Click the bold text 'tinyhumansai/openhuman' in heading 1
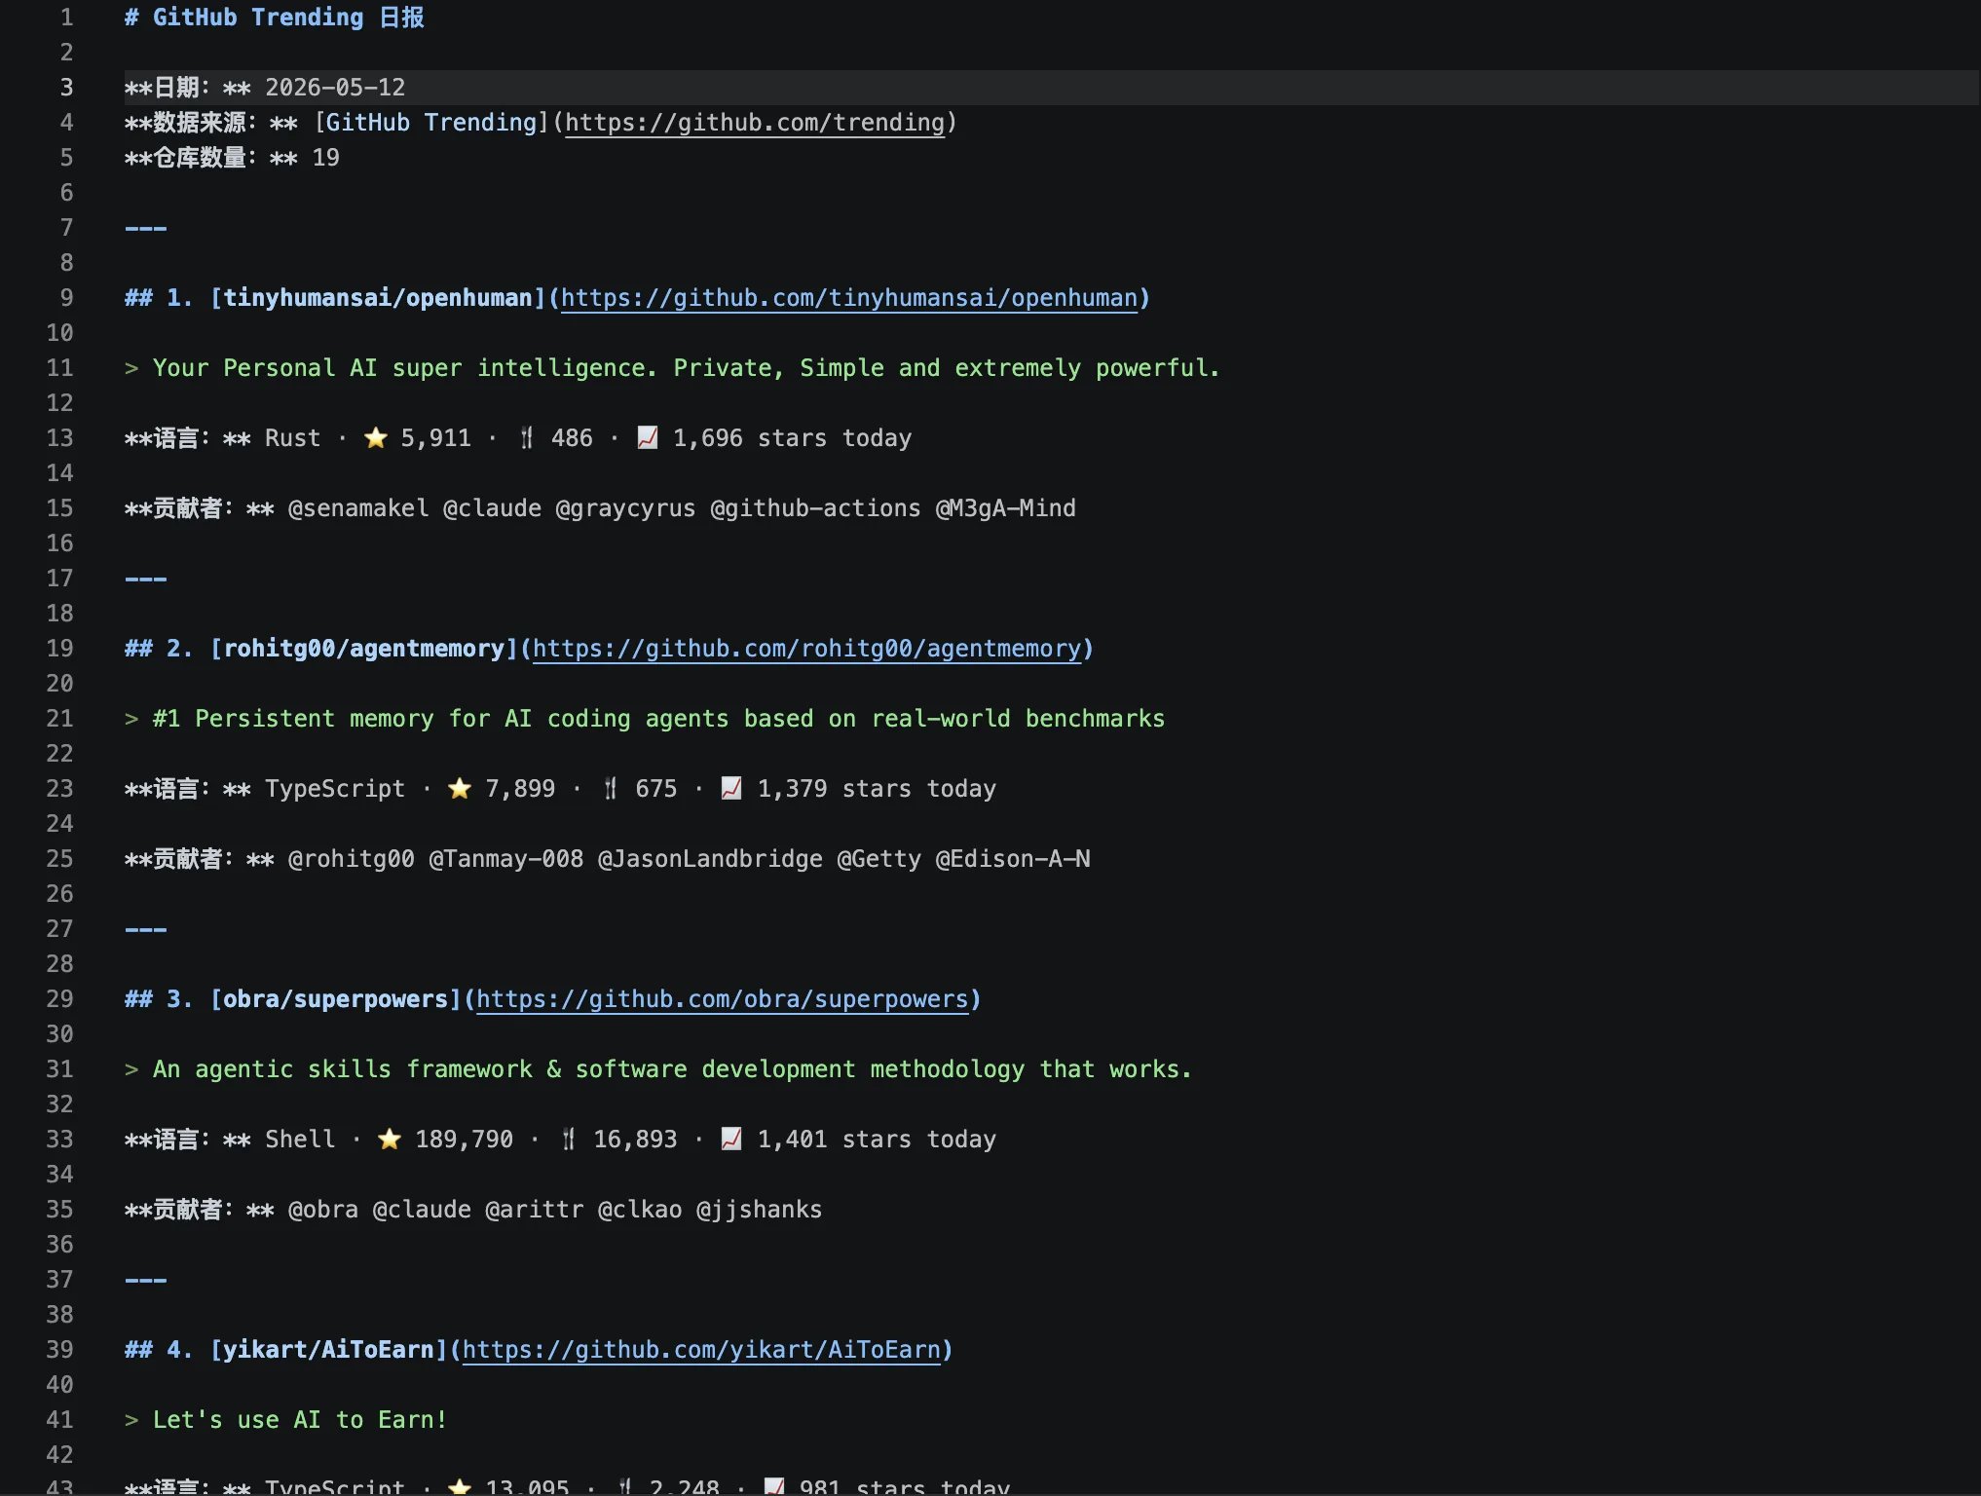This screenshot has width=1981, height=1496. [x=378, y=298]
